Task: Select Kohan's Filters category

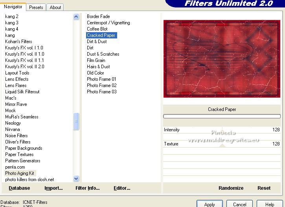Action: (x=18, y=42)
